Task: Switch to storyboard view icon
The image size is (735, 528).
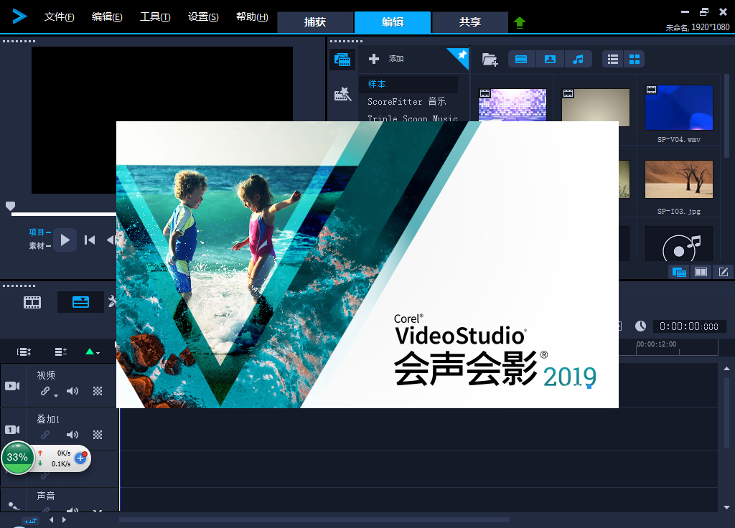Action: point(32,302)
